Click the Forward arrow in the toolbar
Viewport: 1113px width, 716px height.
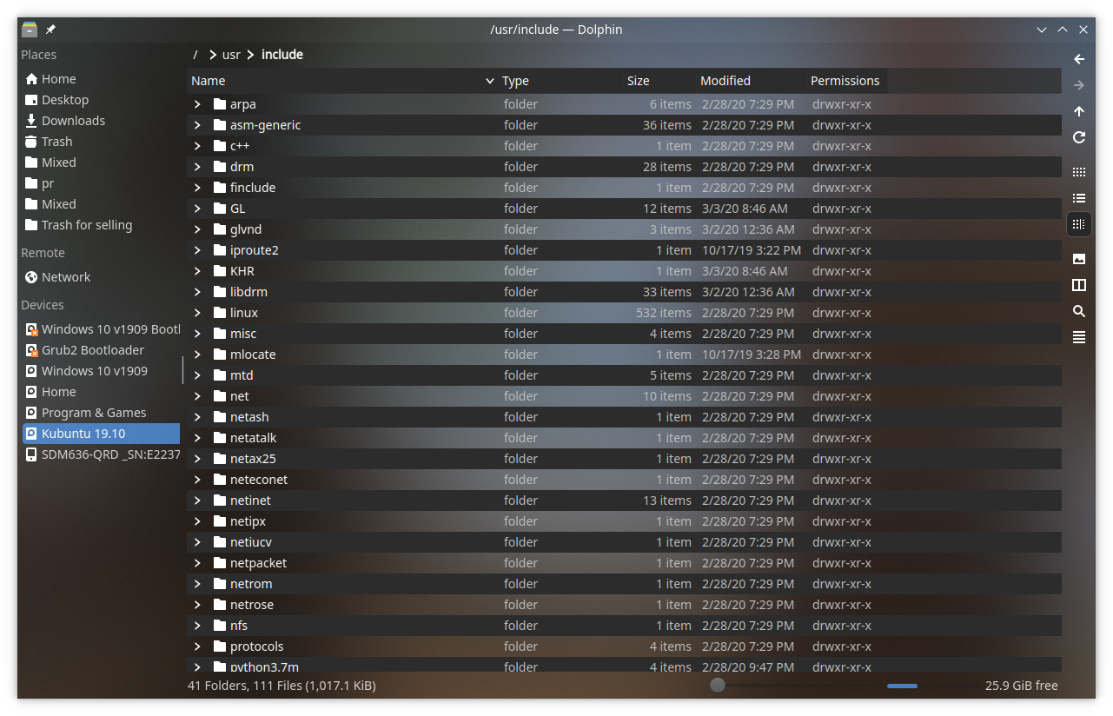coord(1079,85)
